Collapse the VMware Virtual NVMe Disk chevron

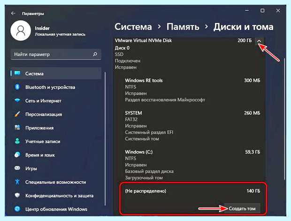point(259,41)
